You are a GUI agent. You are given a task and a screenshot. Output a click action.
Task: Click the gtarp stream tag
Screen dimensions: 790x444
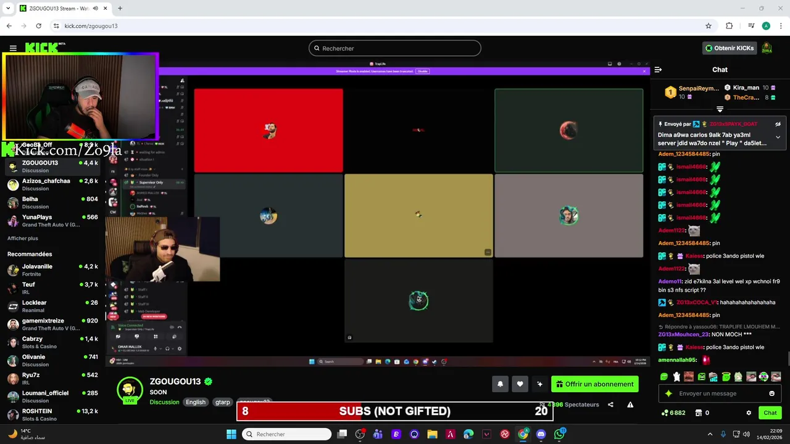(223, 402)
